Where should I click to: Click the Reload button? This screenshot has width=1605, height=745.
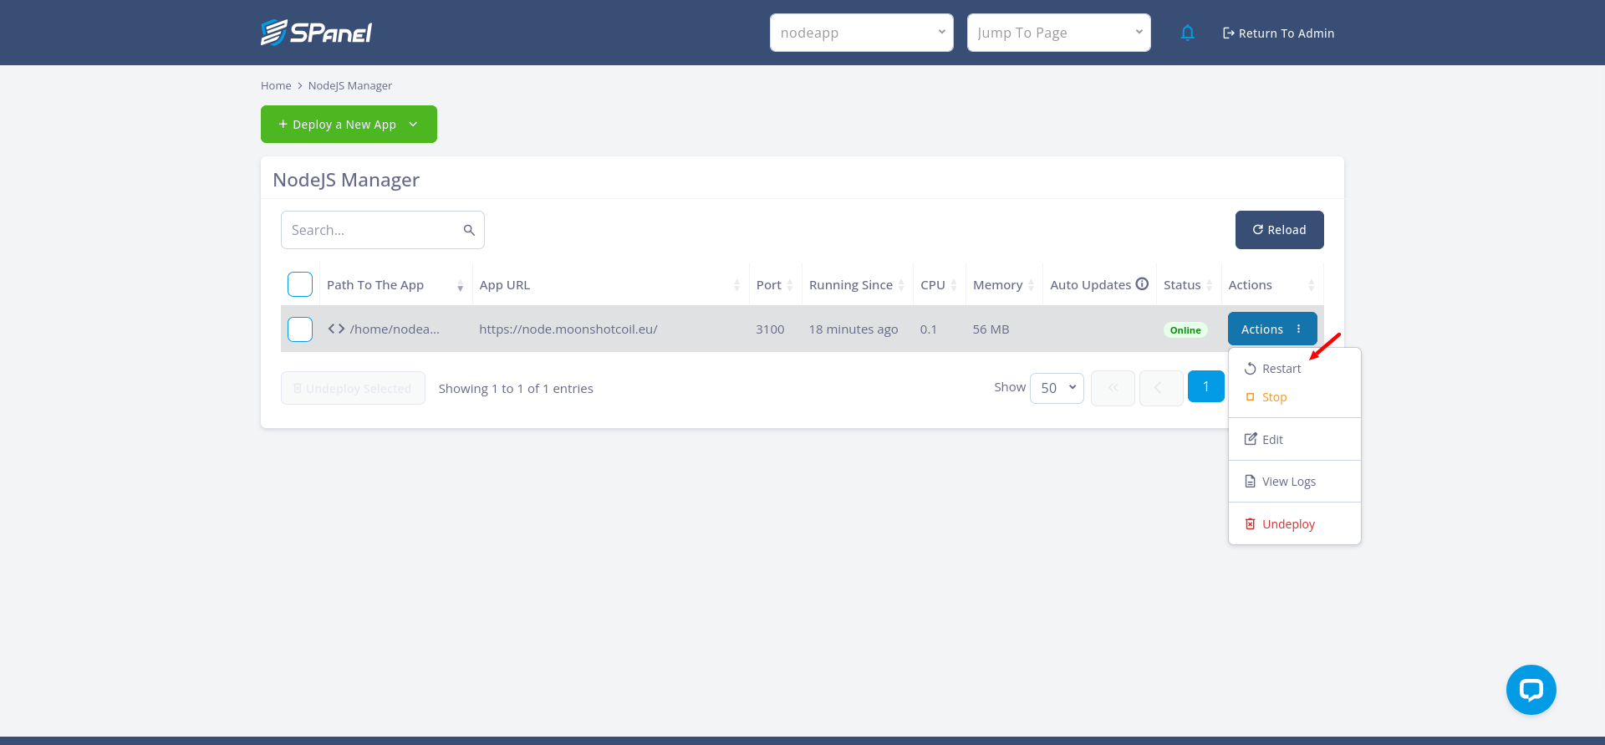click(1279, 230)
